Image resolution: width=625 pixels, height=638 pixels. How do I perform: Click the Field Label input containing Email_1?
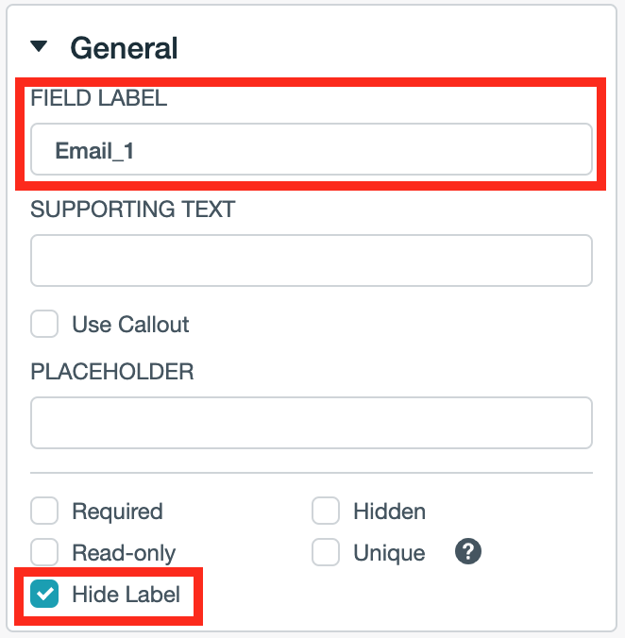coord(312,149)
